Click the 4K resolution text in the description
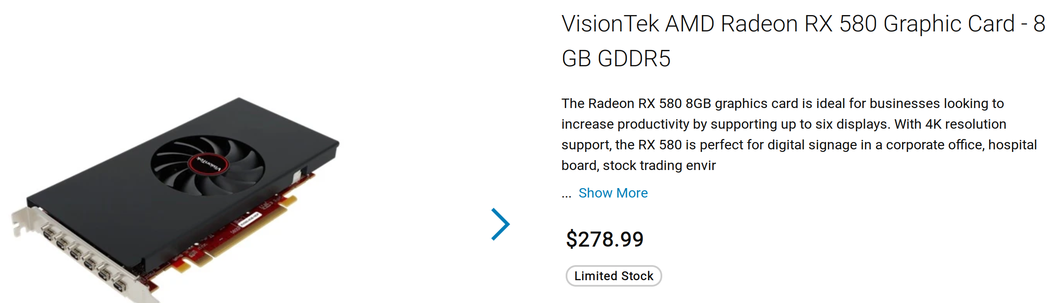The image size is (1052, 303). tap(965, 124)
